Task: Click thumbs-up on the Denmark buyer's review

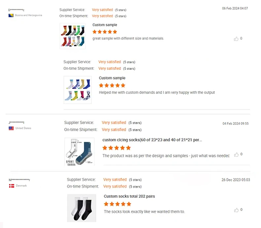Action: (x=236, y=210)
